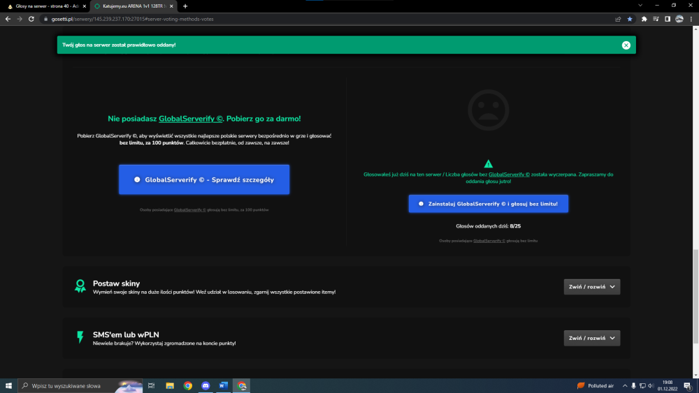Show hidden system tray icons
The image size is (699, 393).
[x=624, y=386]
